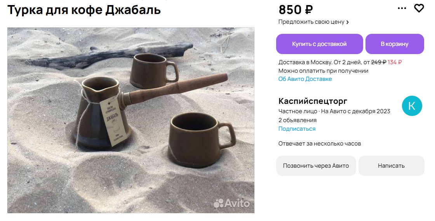
Task: View the seller's 2 объявления
Action: (x=298, y=120)
